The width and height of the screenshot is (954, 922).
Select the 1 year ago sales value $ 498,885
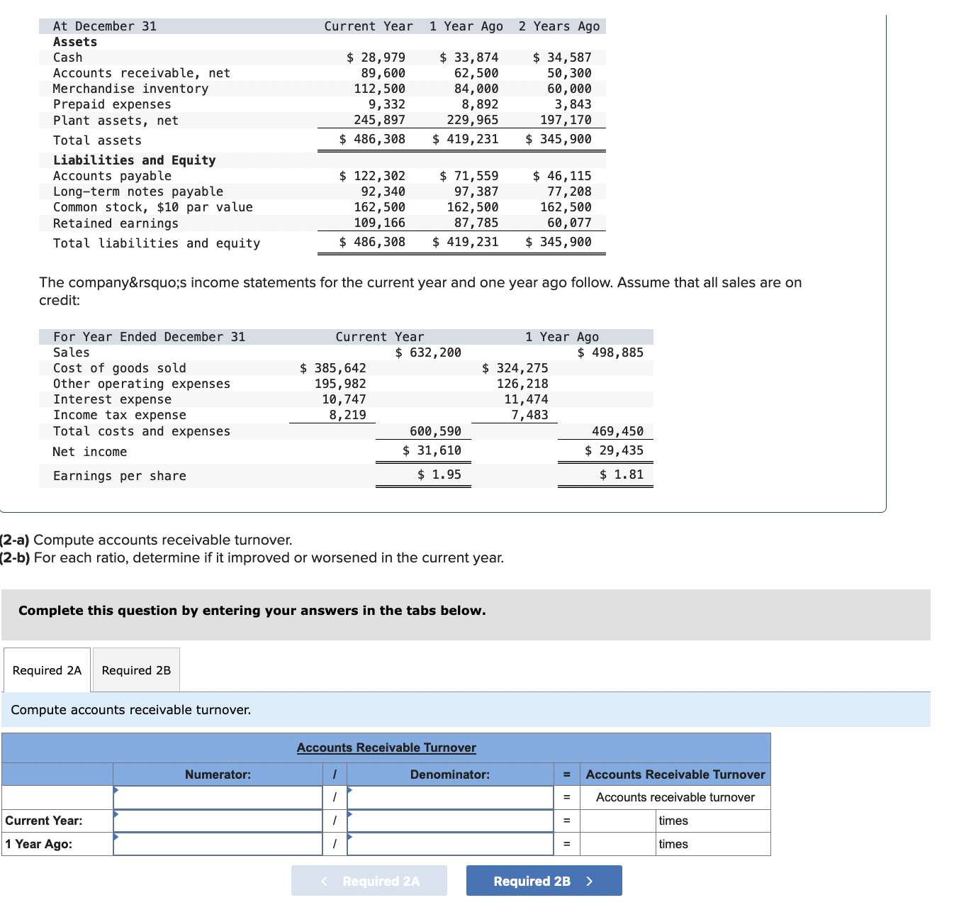(610, 352)
